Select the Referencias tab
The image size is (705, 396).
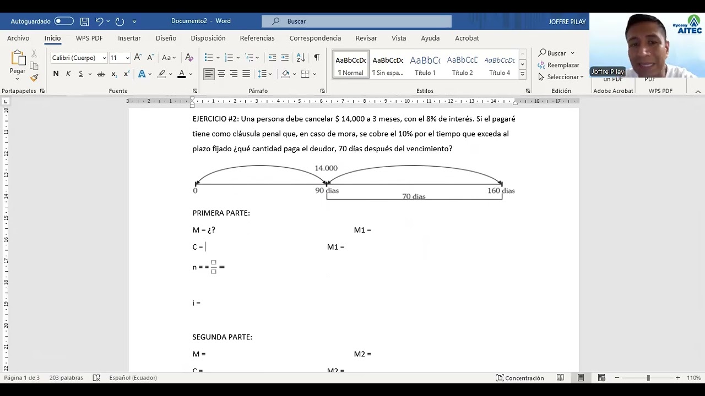[257, 38]
